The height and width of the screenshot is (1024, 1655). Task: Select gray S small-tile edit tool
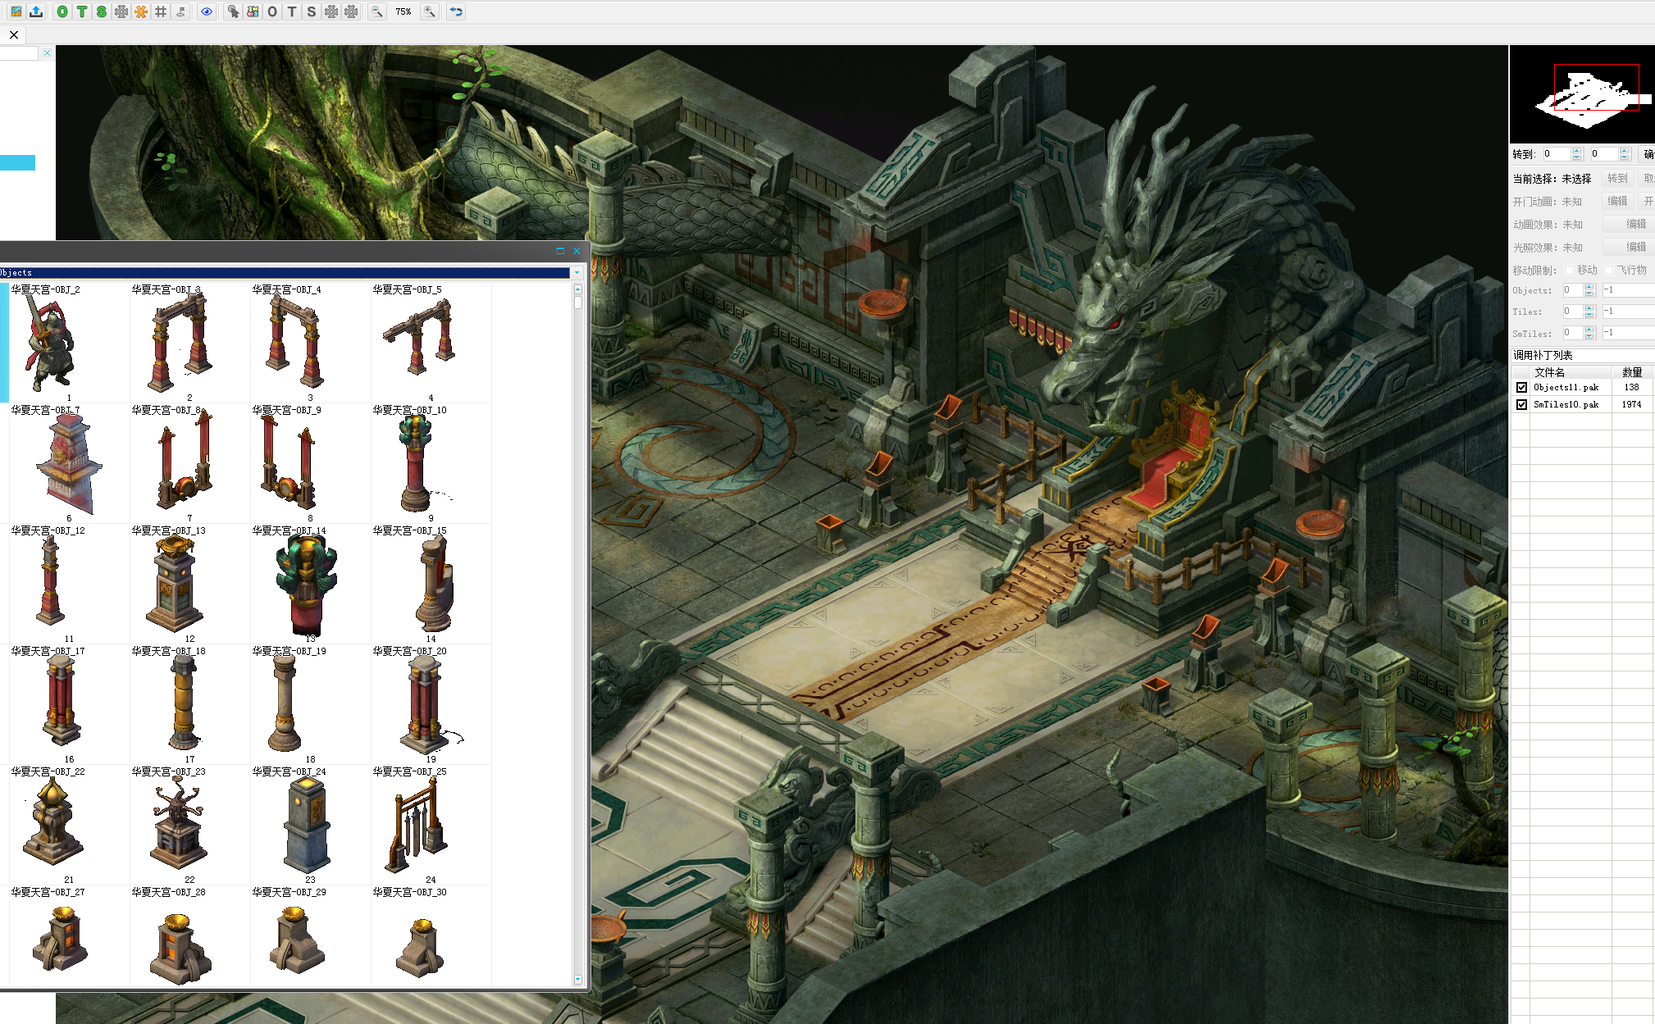pyautogui.click(x=312, y=11)
